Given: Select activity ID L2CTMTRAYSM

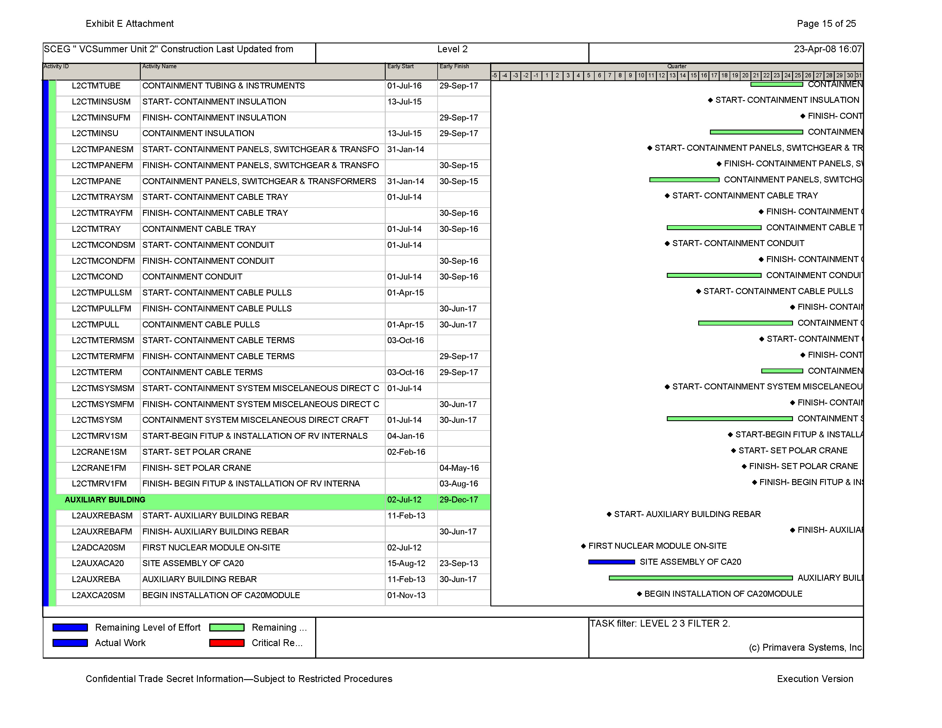Looking at the screenshot, I should [x=102, y=197].
